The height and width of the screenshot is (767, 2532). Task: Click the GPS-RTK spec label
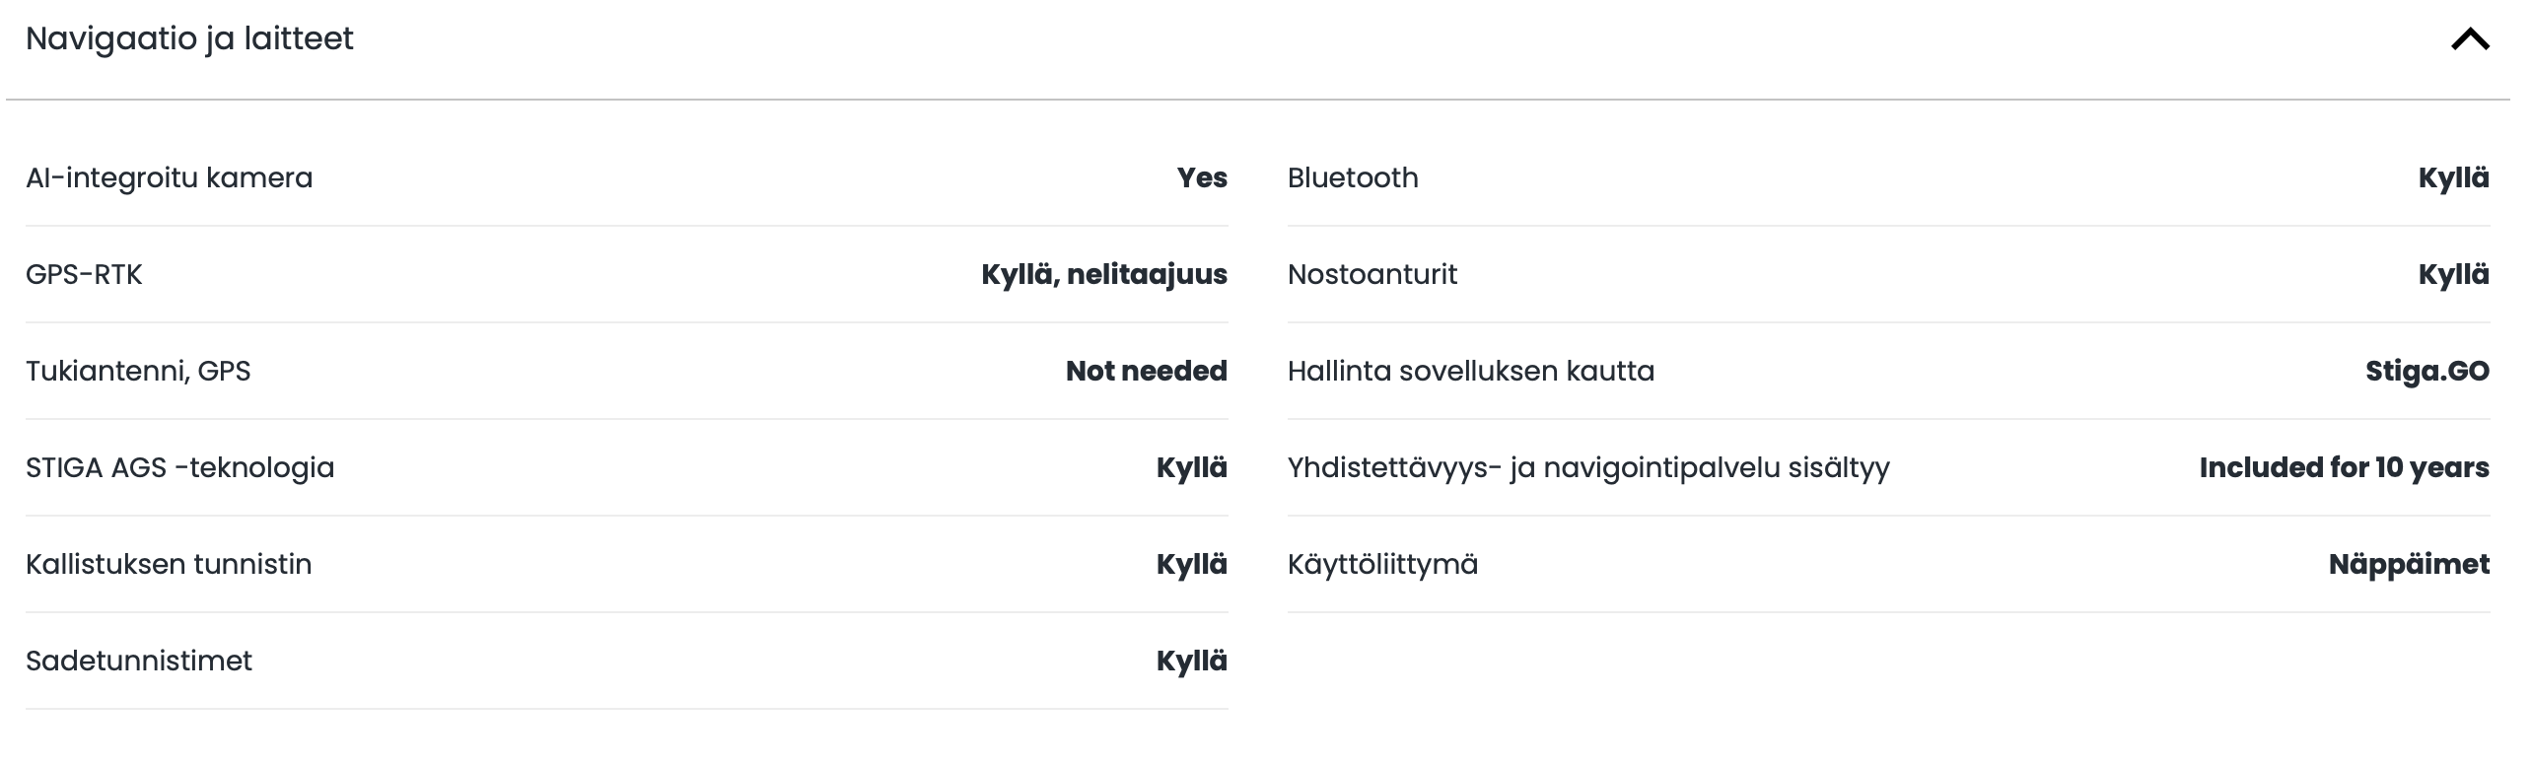click(84, 275)
